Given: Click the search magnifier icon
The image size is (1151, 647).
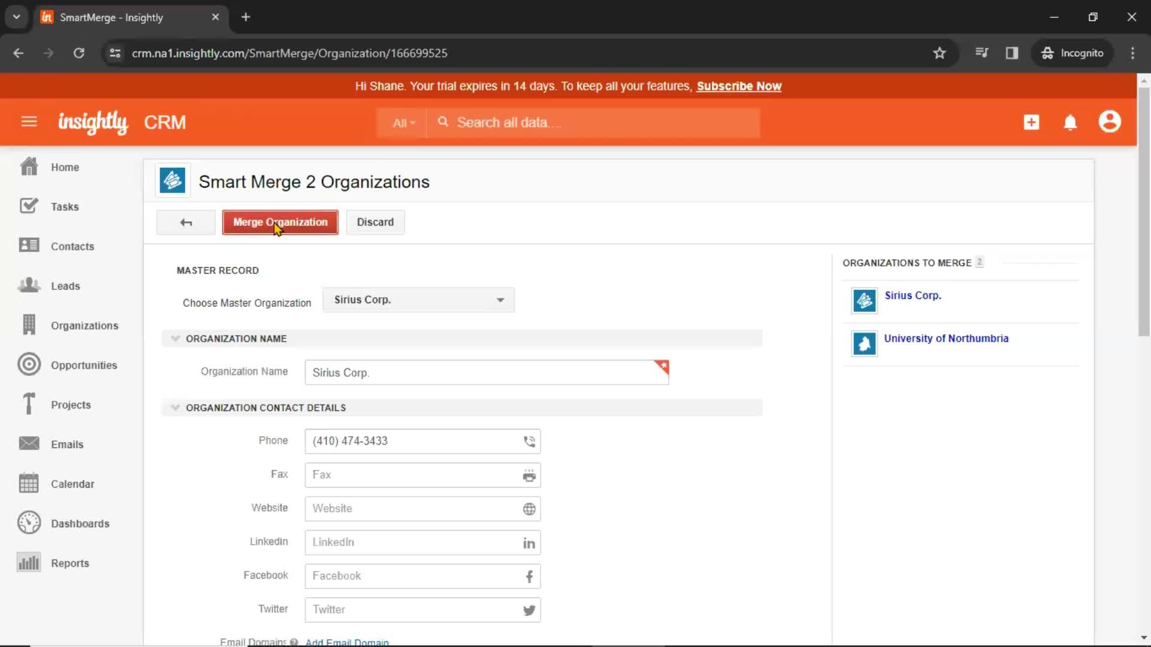Looking at the screenshot, I should (x=443, y=122).
